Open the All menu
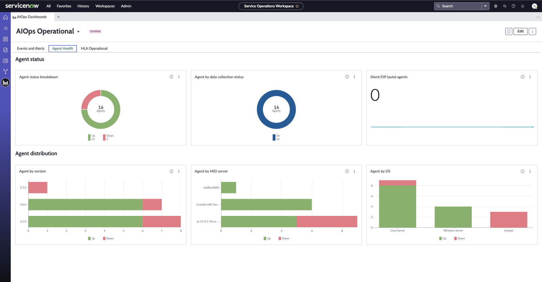Image resolution: width=542 pixels, height=282 pixels. pos(48,6)
